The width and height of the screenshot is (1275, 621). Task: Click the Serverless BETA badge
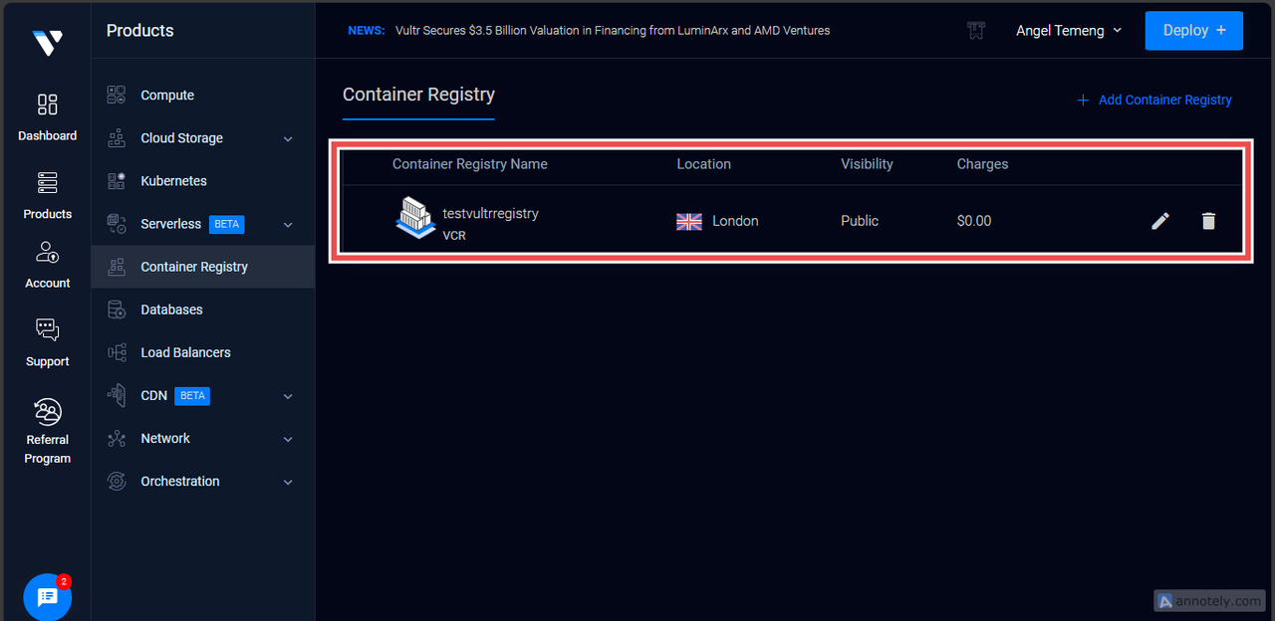[227, 224]
